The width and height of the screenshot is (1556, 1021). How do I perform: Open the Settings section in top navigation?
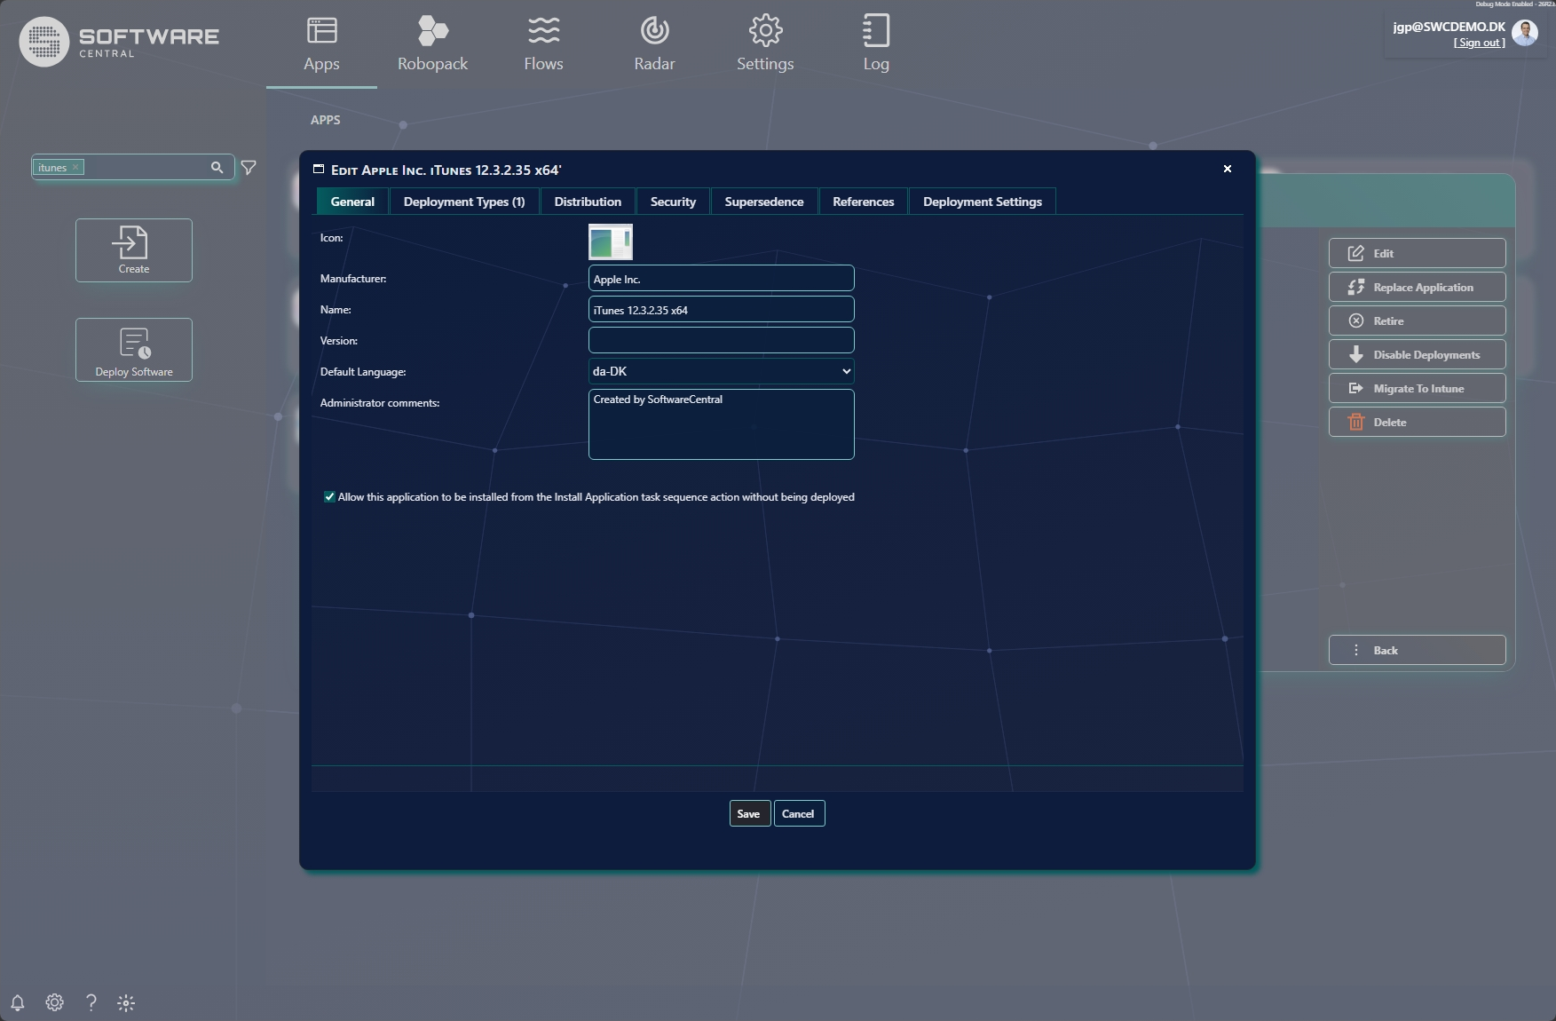coord(765,44)
